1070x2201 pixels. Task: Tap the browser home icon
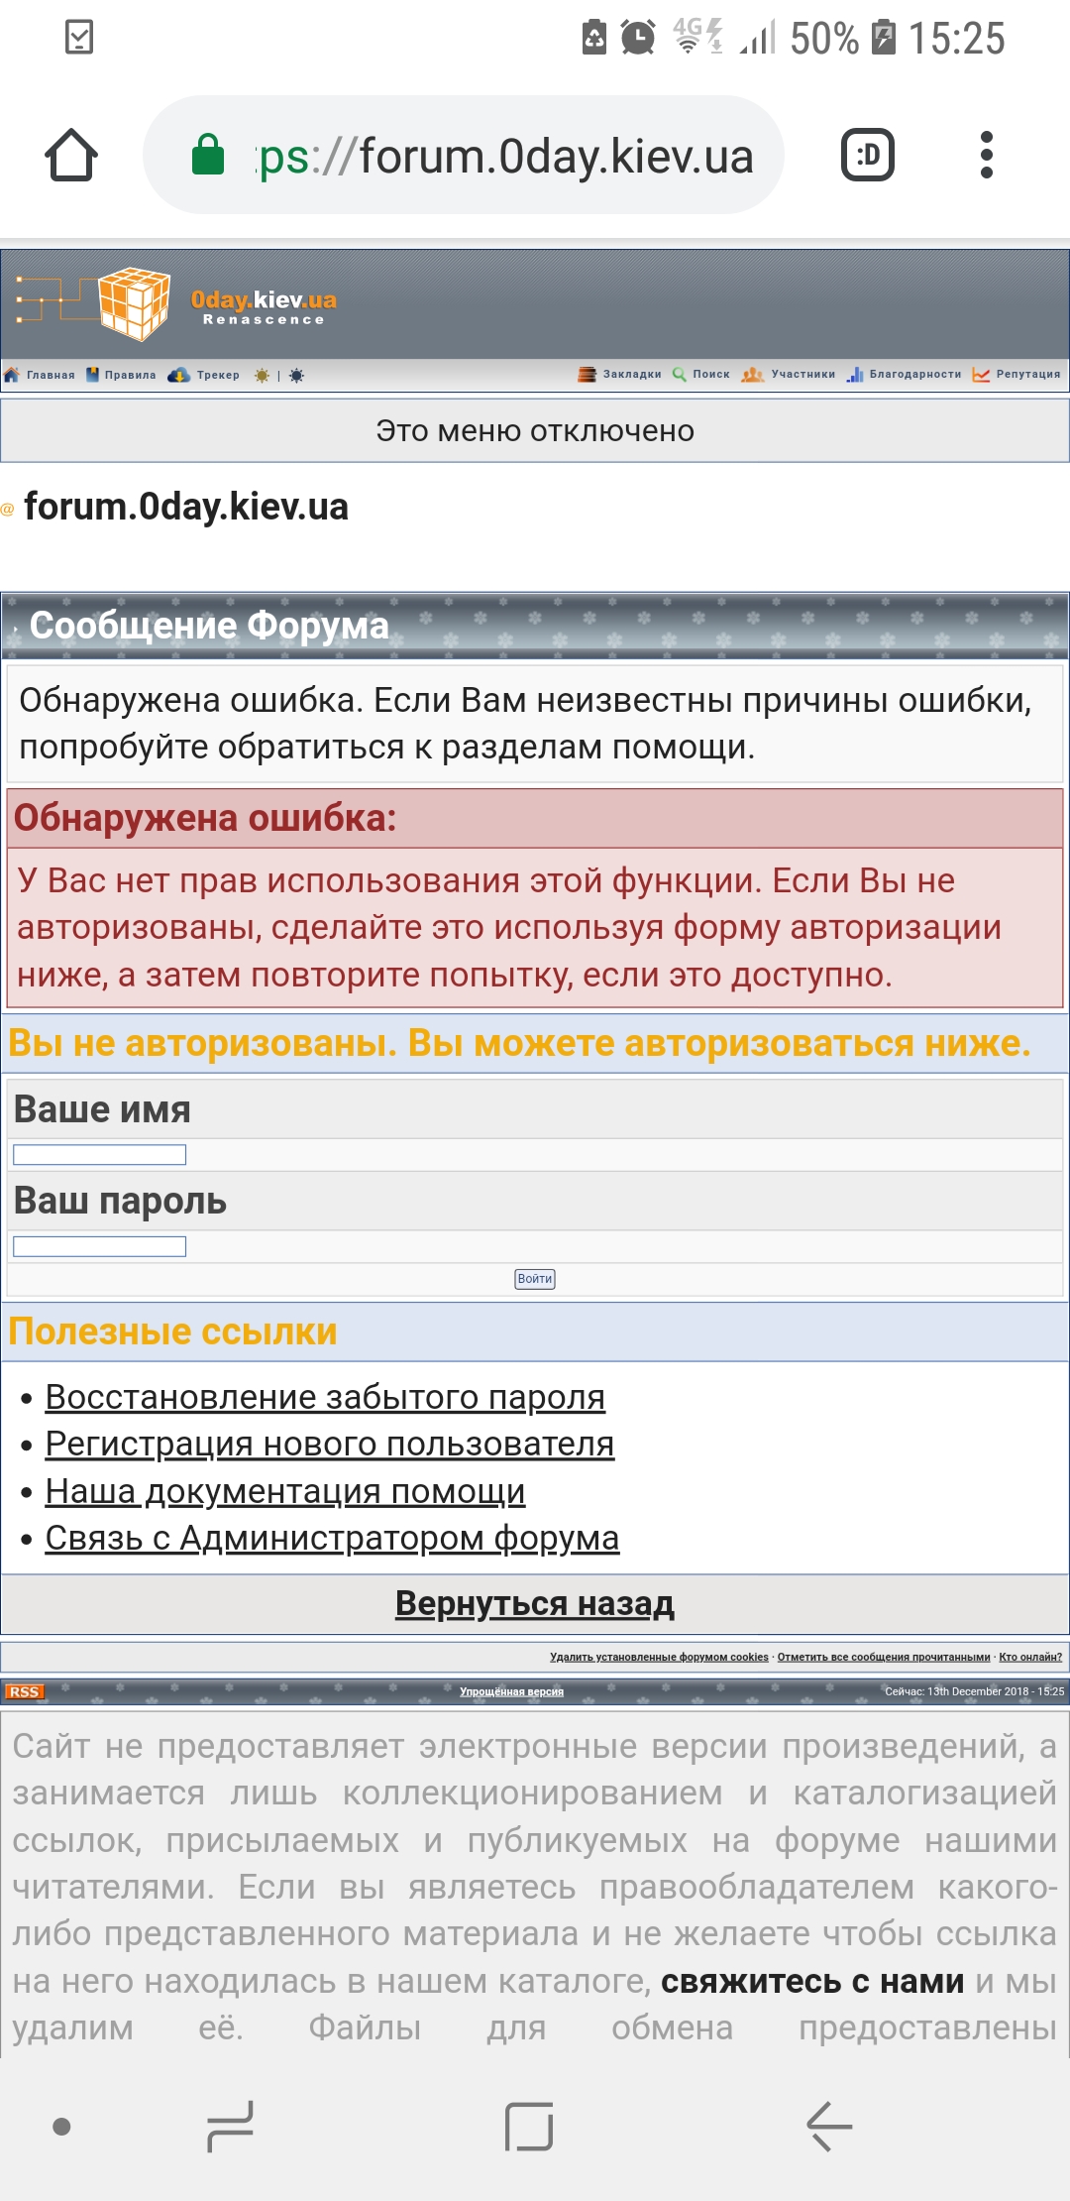pos(71,156)
